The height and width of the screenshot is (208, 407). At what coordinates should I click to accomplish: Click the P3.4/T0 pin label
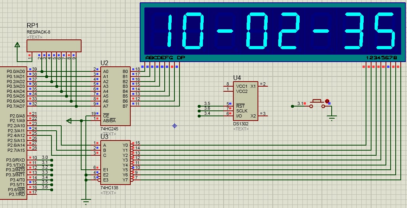click(x=18, y=180)
